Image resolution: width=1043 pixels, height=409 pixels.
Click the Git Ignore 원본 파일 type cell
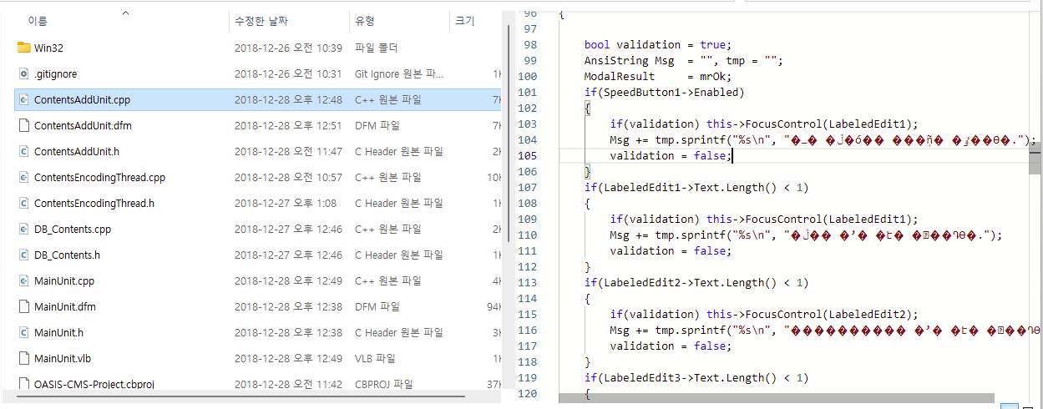(399, 73)
